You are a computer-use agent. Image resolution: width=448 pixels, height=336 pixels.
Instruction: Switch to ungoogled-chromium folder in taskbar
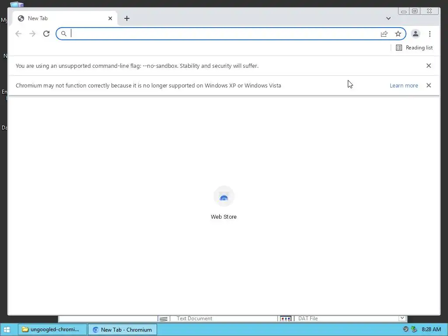point(52,329)
